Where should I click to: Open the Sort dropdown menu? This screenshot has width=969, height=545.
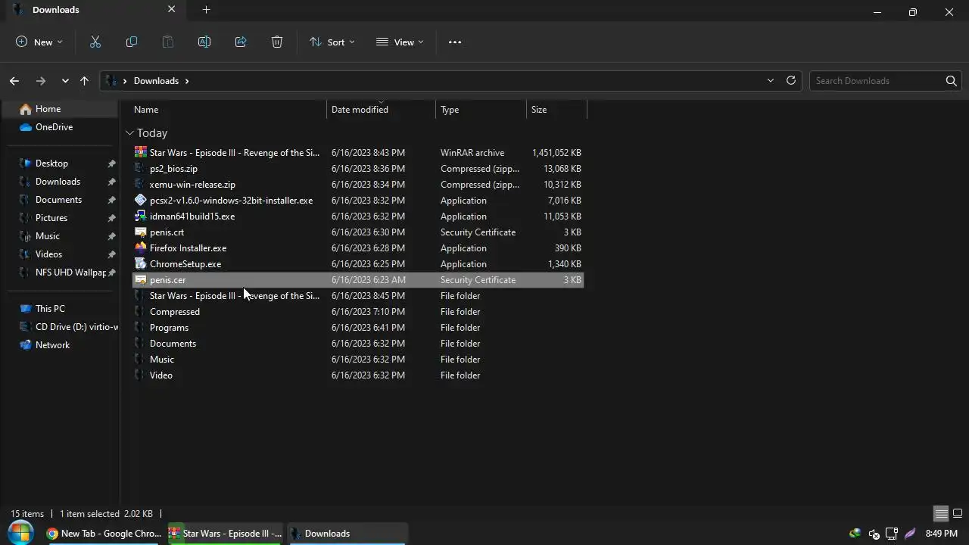click(332, 42)
